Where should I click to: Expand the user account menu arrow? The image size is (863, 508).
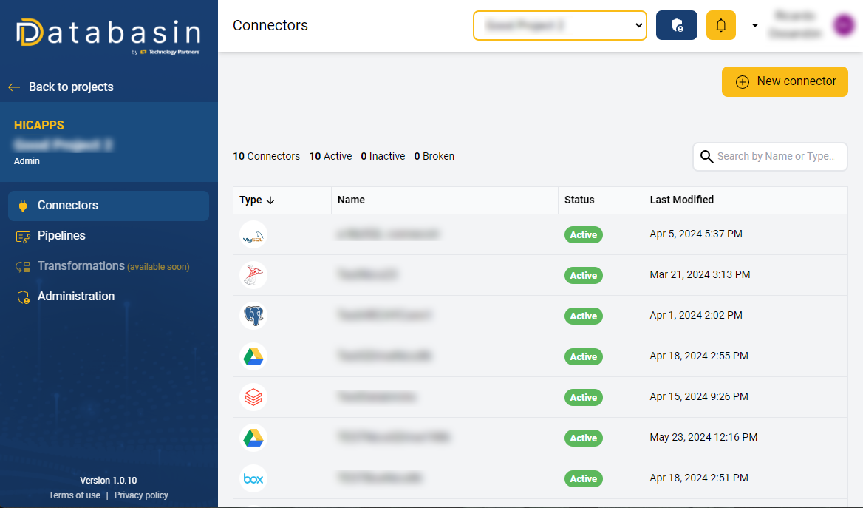(x=754, y=25)
